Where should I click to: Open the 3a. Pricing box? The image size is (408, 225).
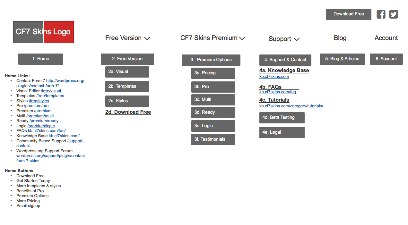point(213,73)
